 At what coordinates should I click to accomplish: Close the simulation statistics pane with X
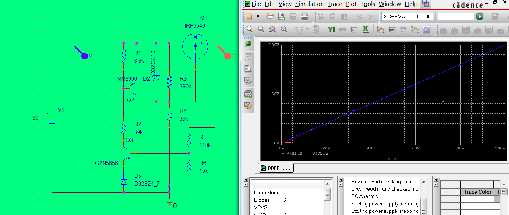[x=246, y=180]
